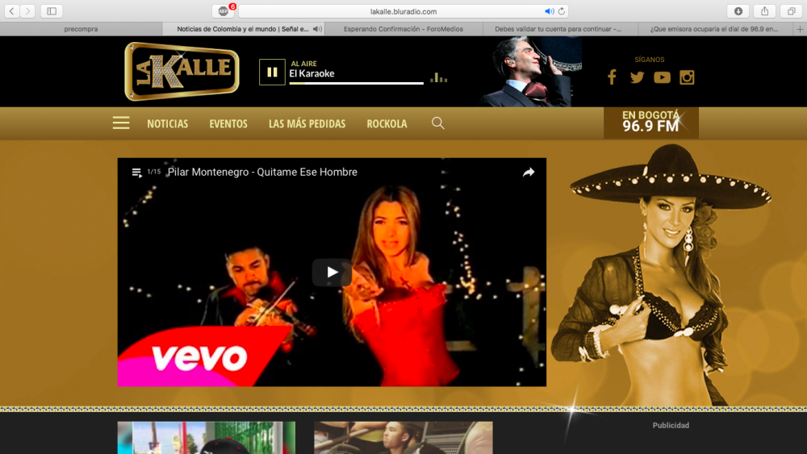Screen dimensions: 807x454
Task: Mute audio from the address bar speaker
Action: [x=549, y=11]
